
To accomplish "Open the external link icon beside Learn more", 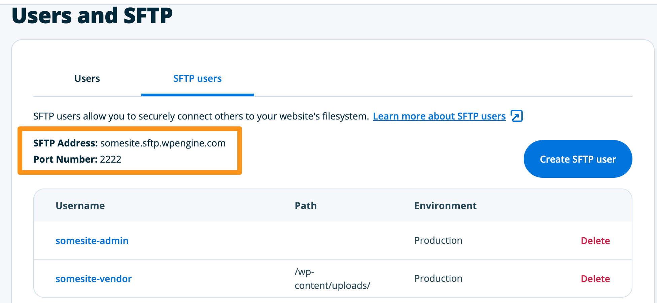I will point(516,116).
